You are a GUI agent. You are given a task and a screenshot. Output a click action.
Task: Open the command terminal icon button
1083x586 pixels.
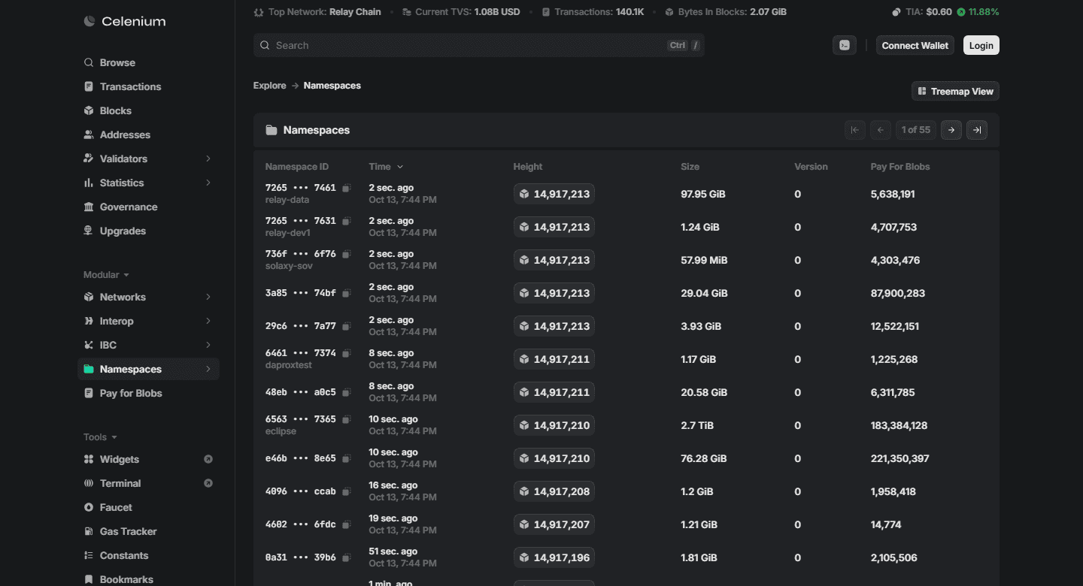pos(845,45)
